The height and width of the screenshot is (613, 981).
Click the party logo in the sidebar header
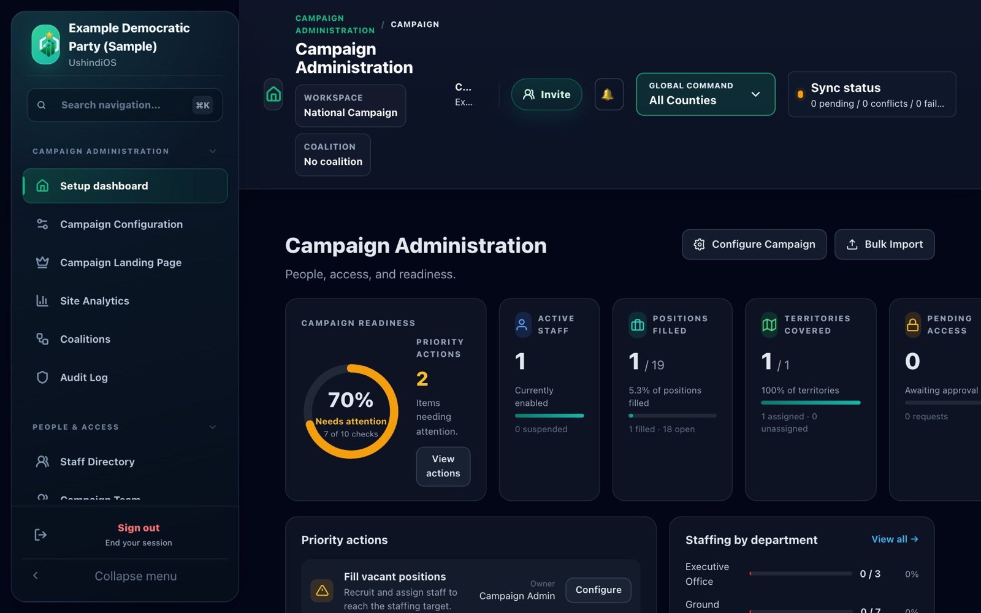(46, 44)
